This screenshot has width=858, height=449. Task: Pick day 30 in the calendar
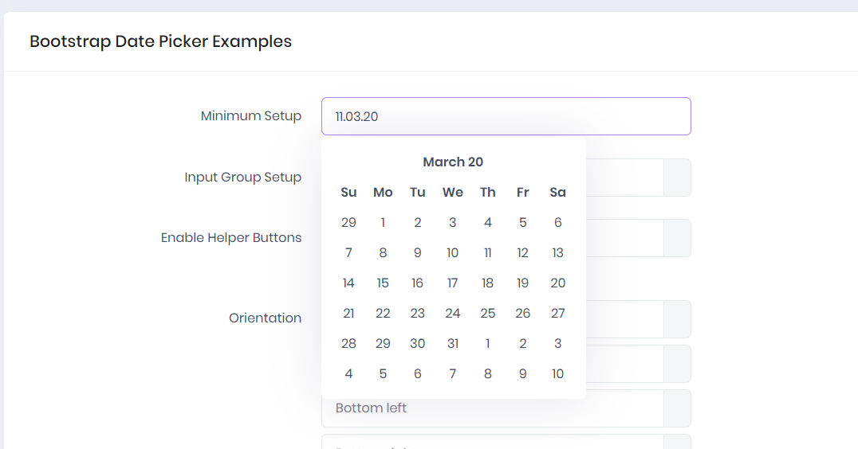pyautogui.click(x=418, y=344)
